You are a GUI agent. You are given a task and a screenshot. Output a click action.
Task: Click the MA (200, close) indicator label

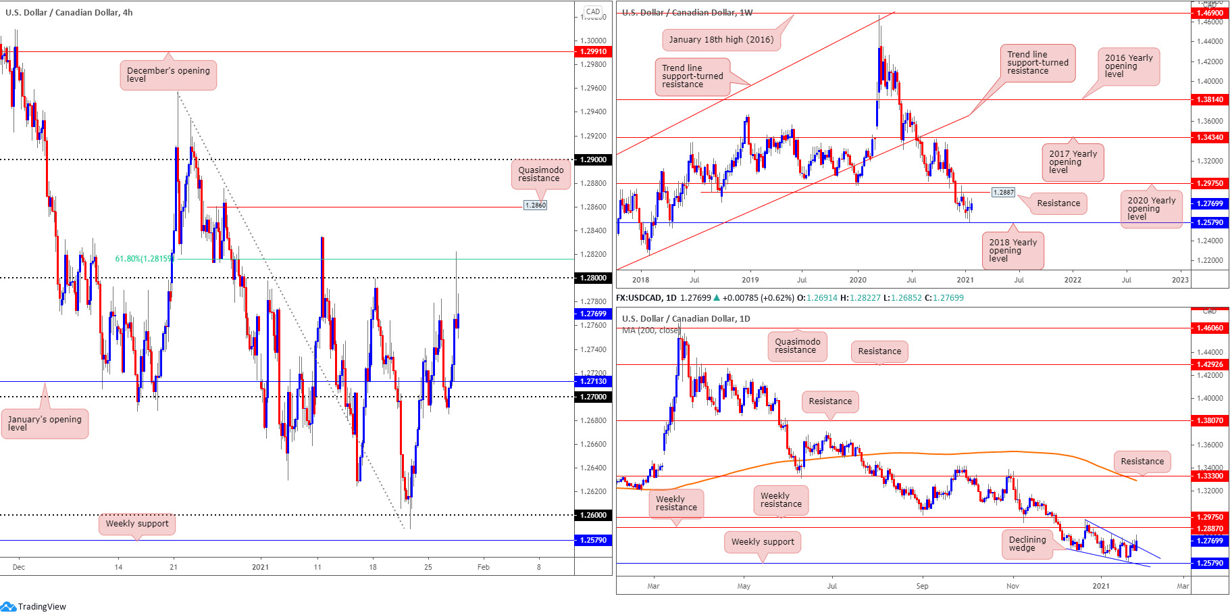[651, 330]
